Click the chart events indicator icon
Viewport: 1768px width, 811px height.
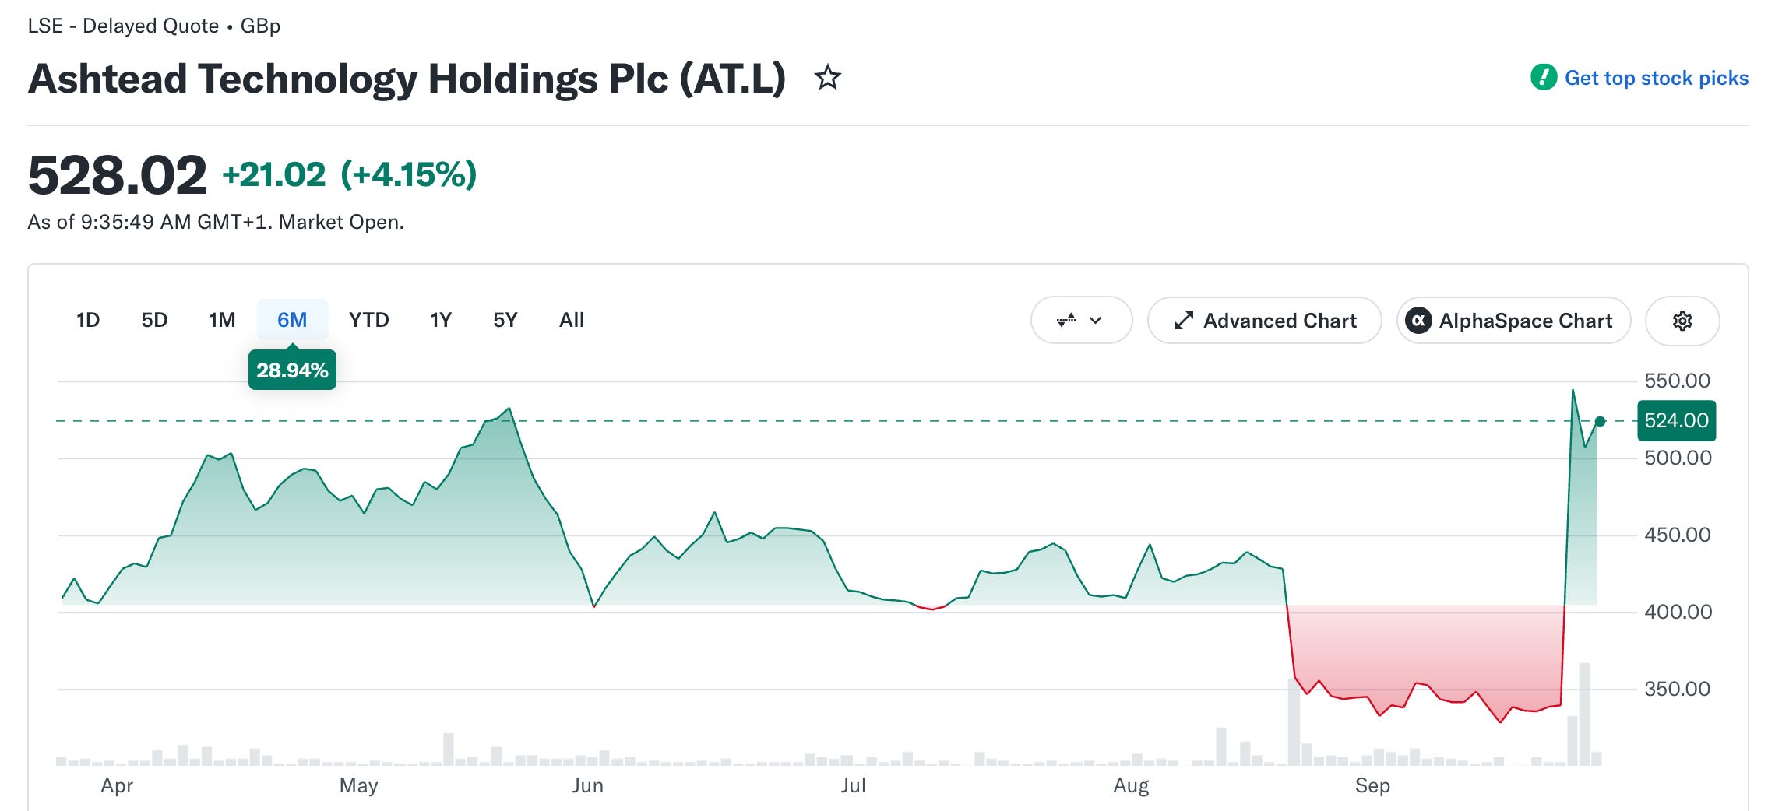click(x=1066, y=320)
